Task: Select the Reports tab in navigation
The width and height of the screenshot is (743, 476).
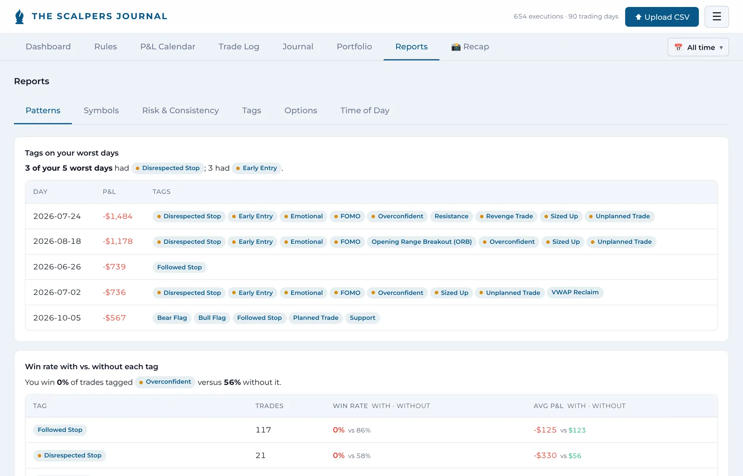Action: 411,46
